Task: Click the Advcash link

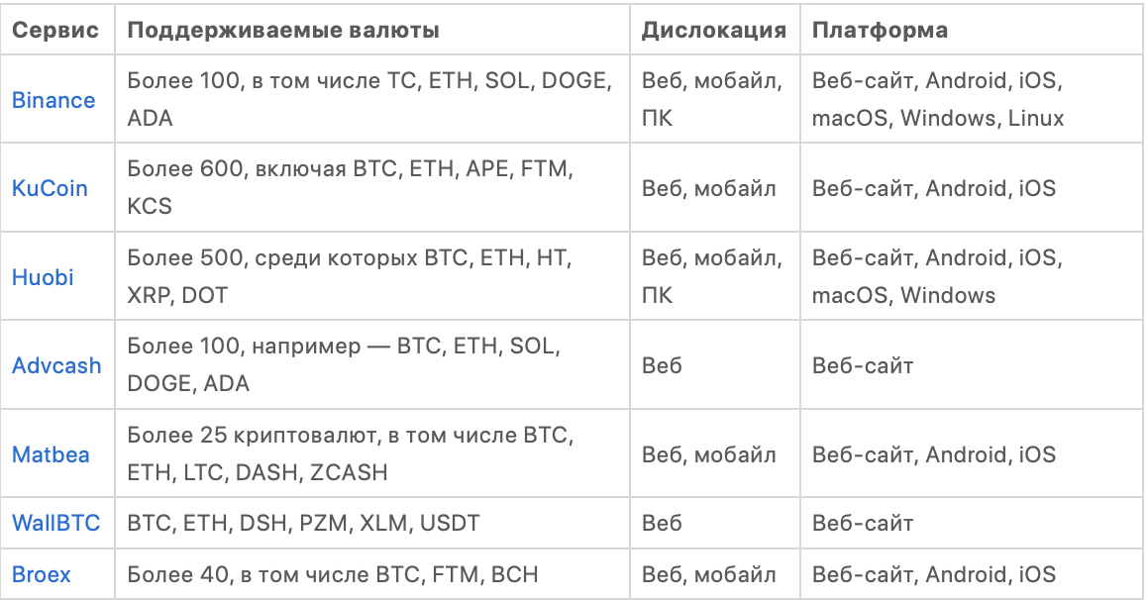Action: coord(56,365)
